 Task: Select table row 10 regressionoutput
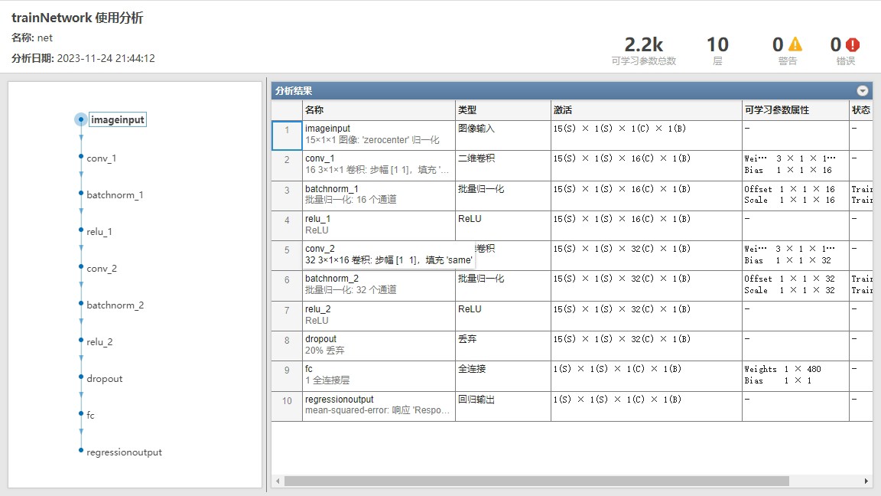572,406
